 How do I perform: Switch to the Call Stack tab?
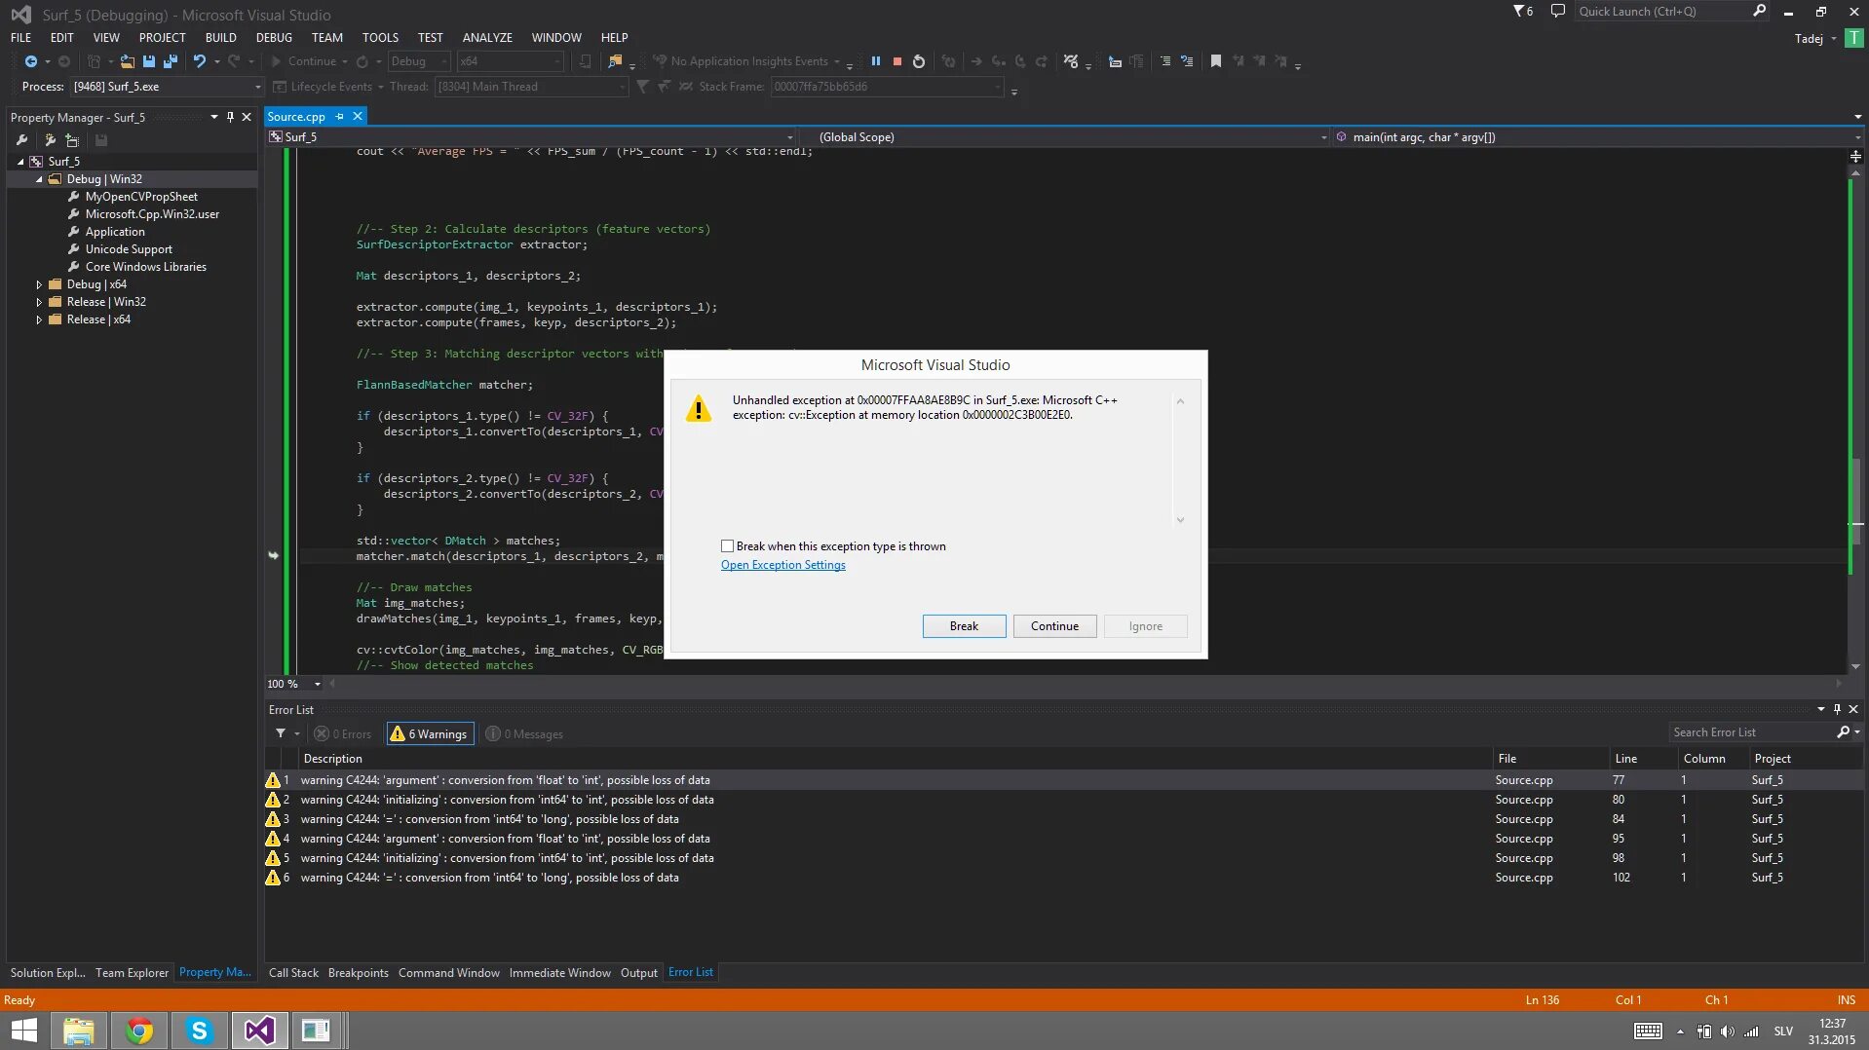(293, 972)
